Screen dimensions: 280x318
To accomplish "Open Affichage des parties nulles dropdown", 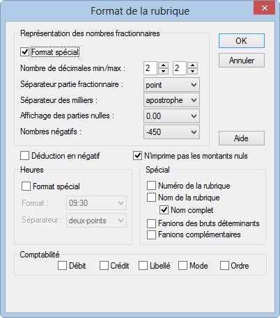I will (x=171, y=116).
